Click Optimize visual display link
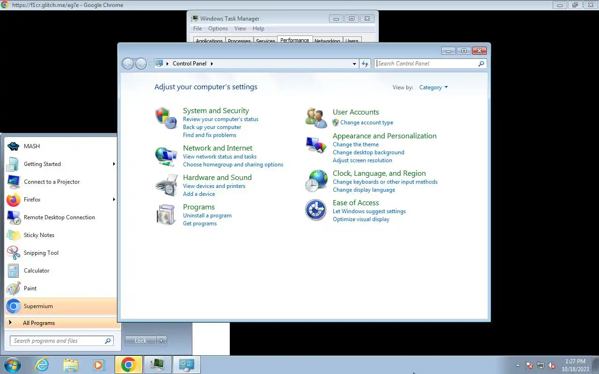This screenshot has width=599, height=374. (x=361, y=219)
